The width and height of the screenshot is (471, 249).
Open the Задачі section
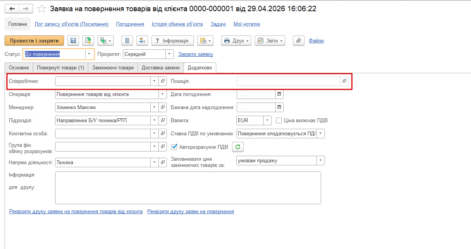click(218, 24)
